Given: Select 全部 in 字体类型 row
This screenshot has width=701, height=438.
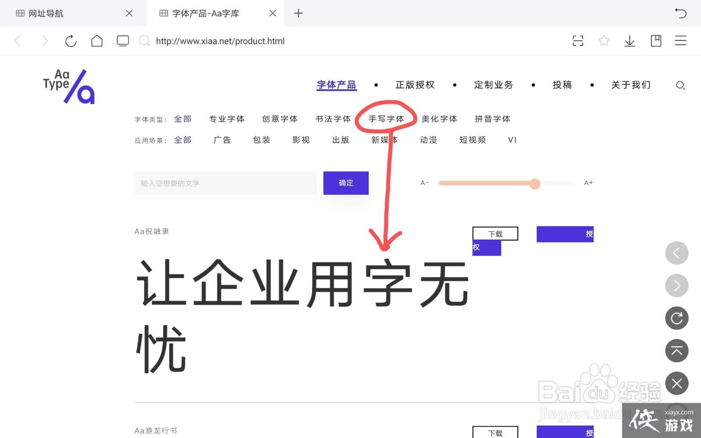Looking at the screenshot, I should pyautogui.click(x=183, y=119).
